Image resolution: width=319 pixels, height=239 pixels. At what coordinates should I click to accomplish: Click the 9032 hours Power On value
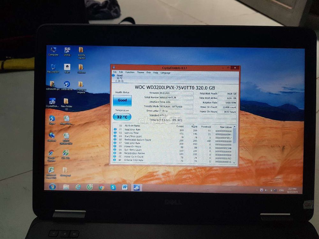click(227, 112)
